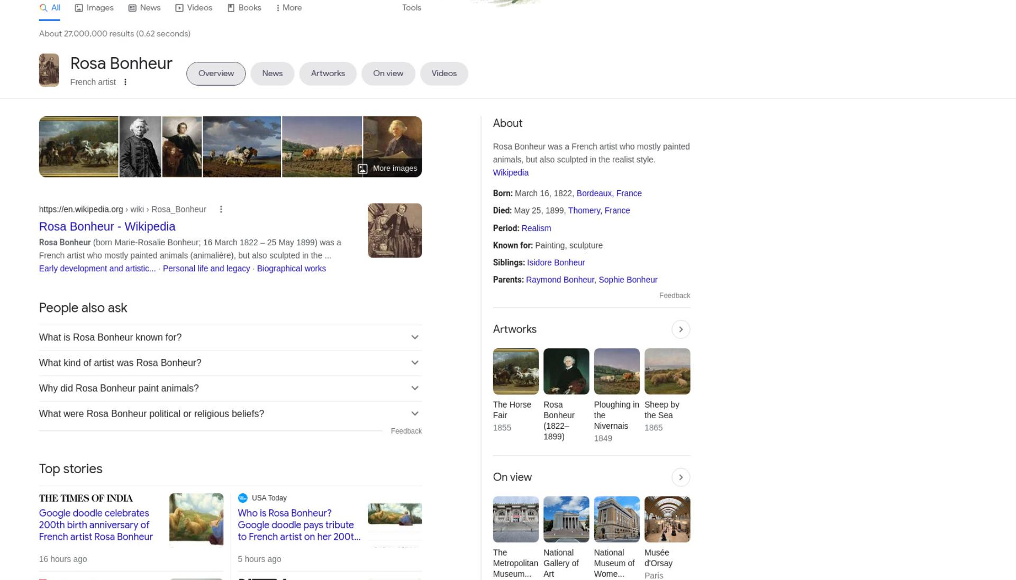Open the National Gallery of Art card

coord(566,537)
